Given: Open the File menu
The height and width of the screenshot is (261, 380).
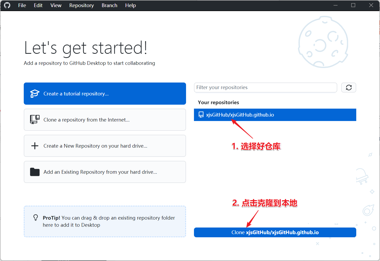Looking at the screenshot, I should [x=22, y=5].
